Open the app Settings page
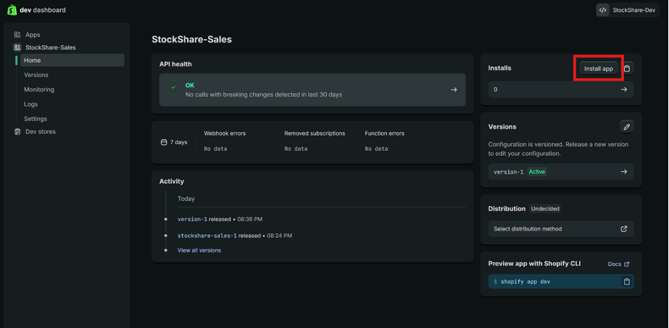 click(36, 118)
